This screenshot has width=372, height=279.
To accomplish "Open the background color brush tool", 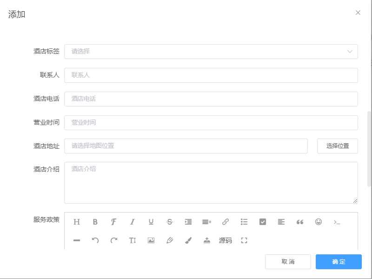I will coord(188,240).
